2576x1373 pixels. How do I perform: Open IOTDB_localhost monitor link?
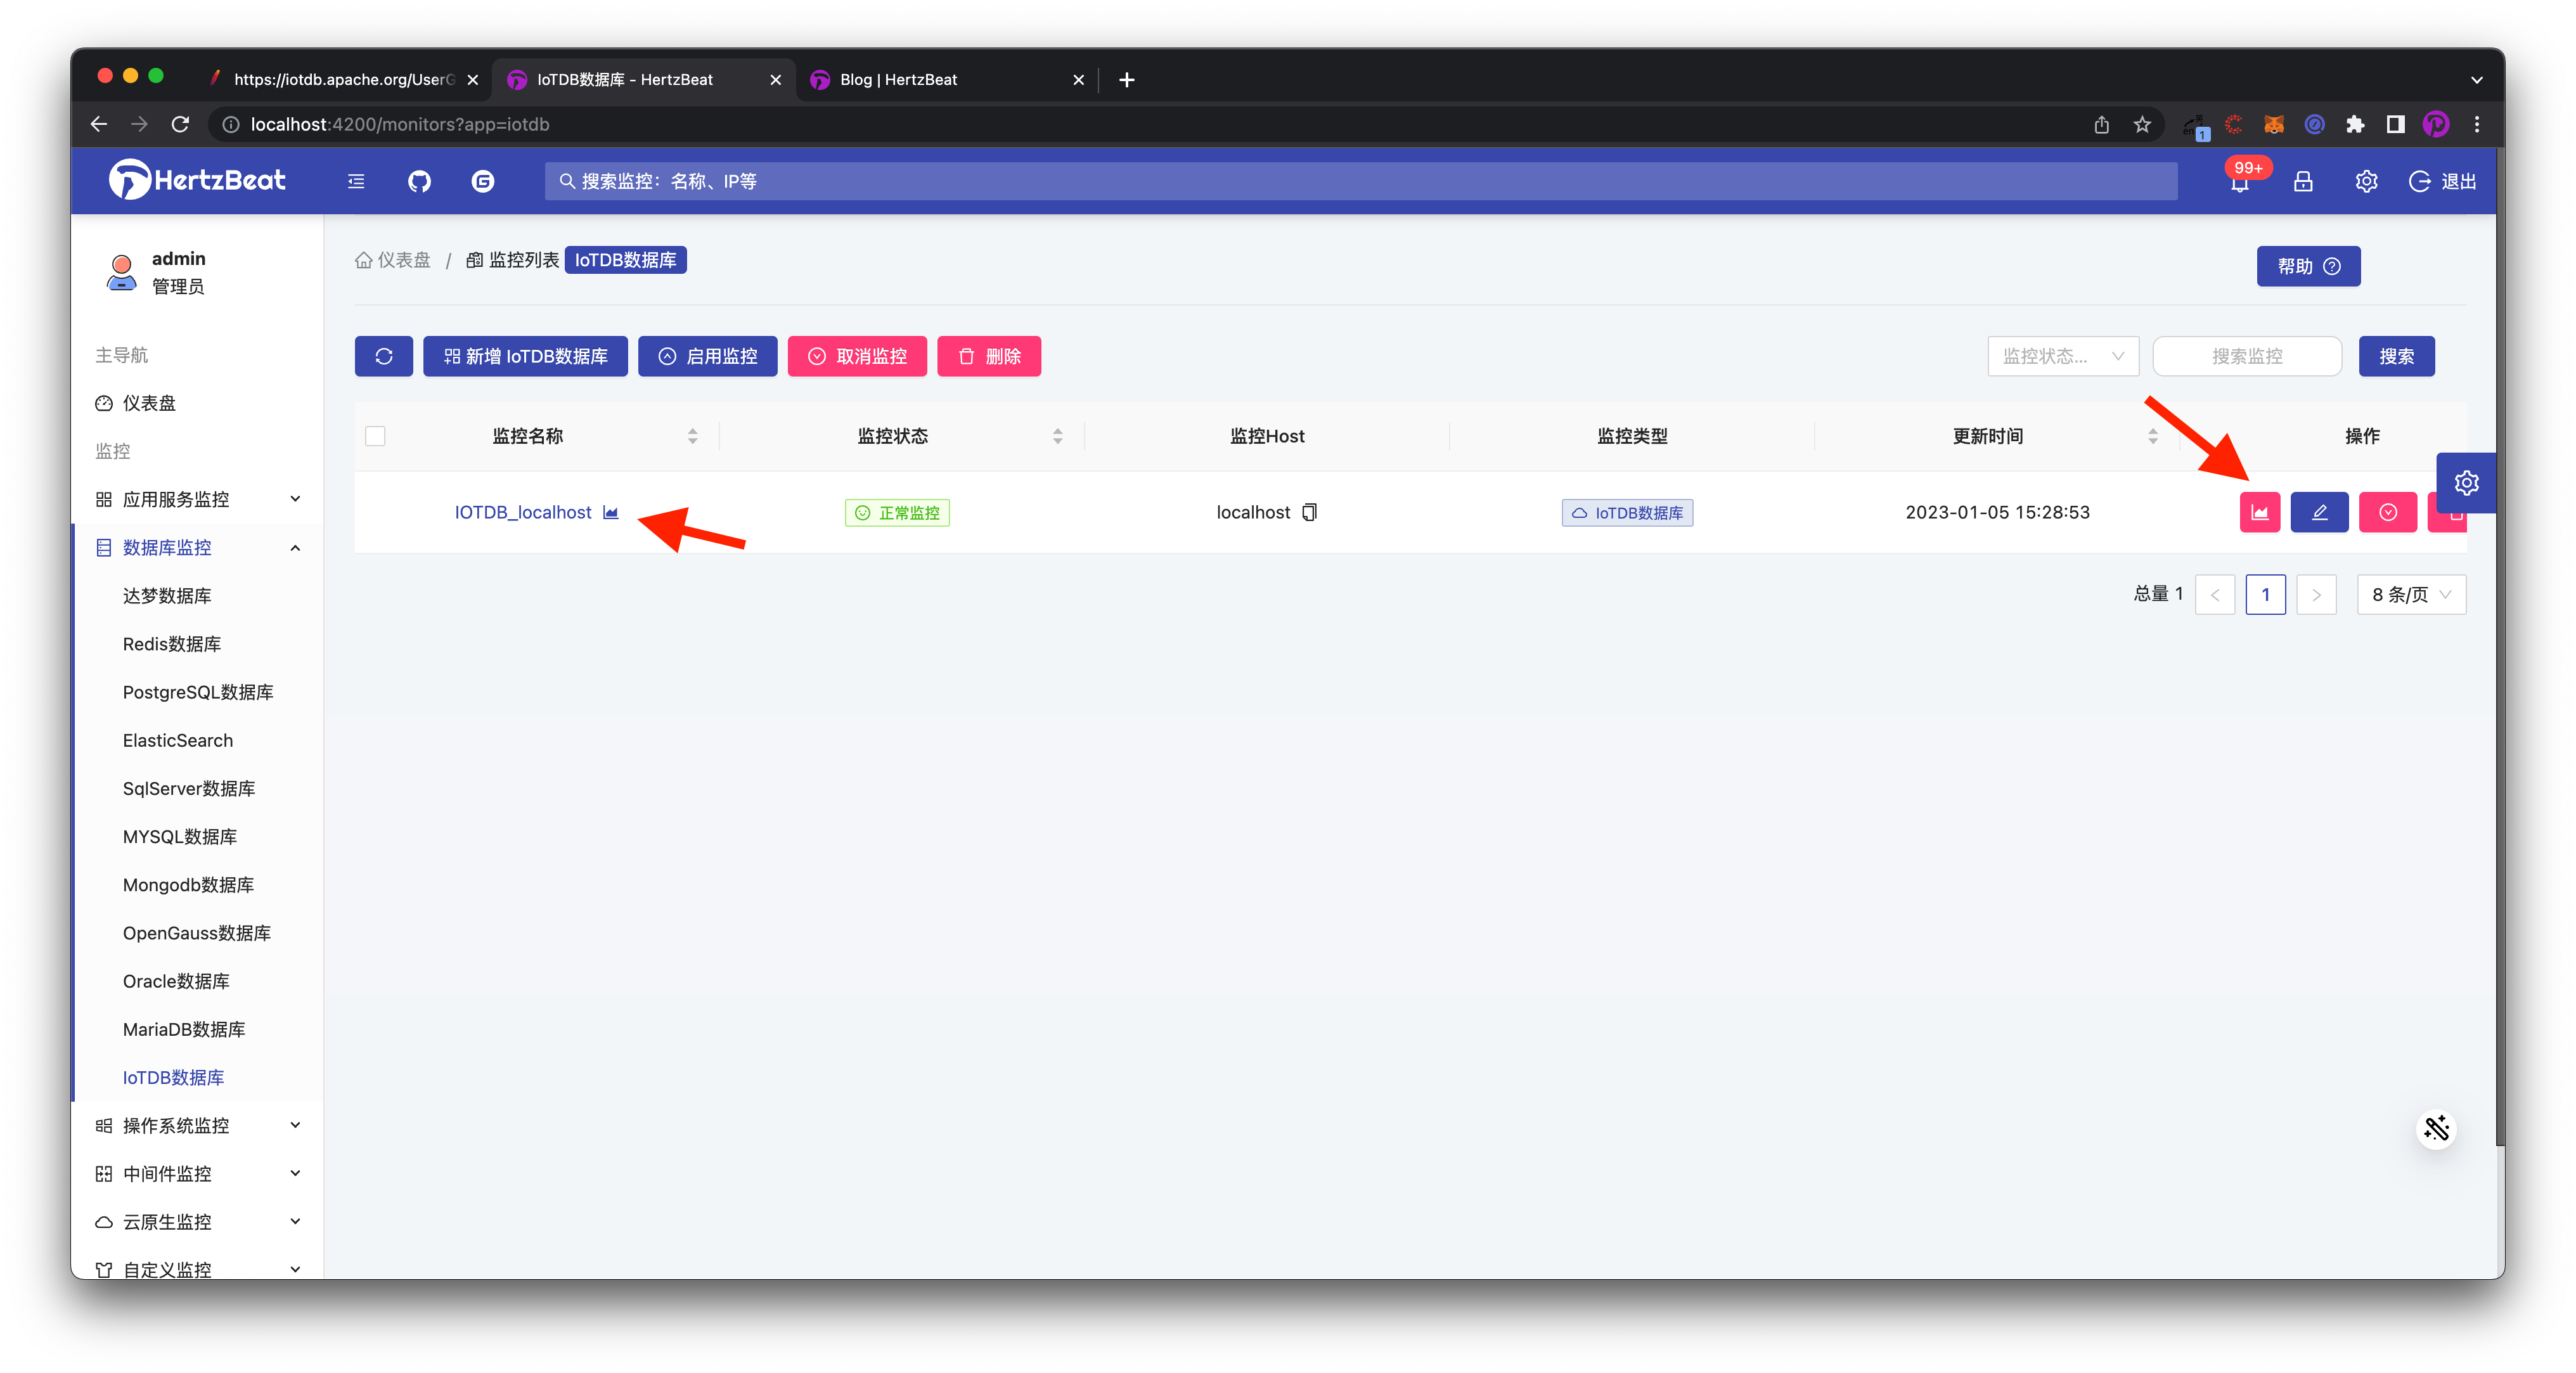tap(523, 512)
